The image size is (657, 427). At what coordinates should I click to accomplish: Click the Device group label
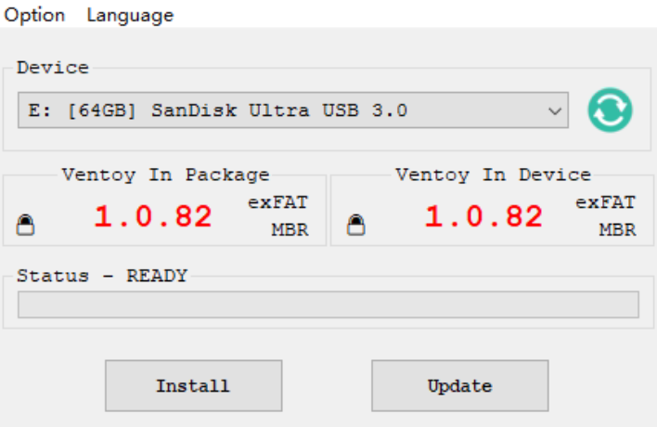tap(53, 68)
